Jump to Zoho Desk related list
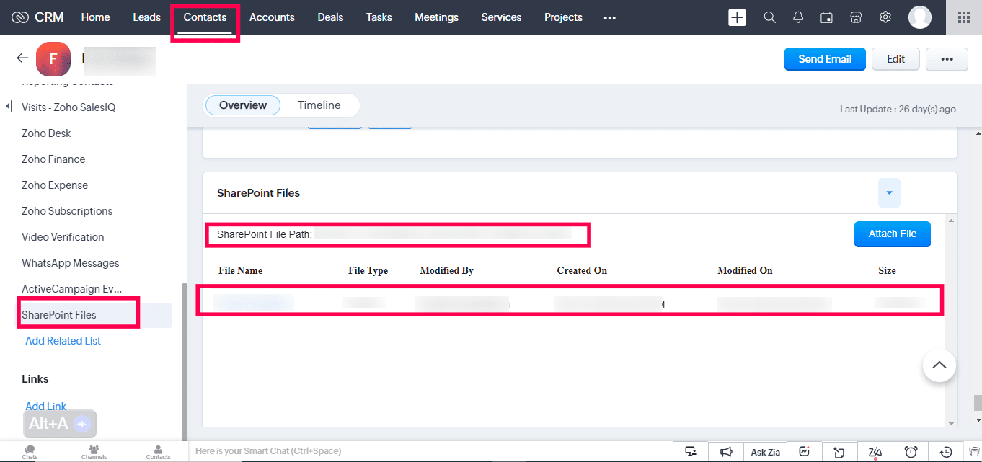This screenshot has height=462, width=982. pyautogui.click(x=46, y=133)
